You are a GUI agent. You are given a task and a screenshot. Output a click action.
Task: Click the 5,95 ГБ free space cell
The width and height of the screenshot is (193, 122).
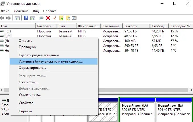157,36
